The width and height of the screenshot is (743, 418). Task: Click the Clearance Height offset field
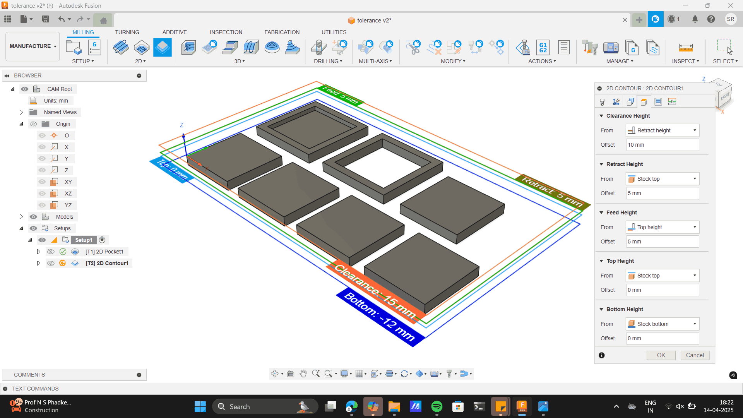[663, 145]
